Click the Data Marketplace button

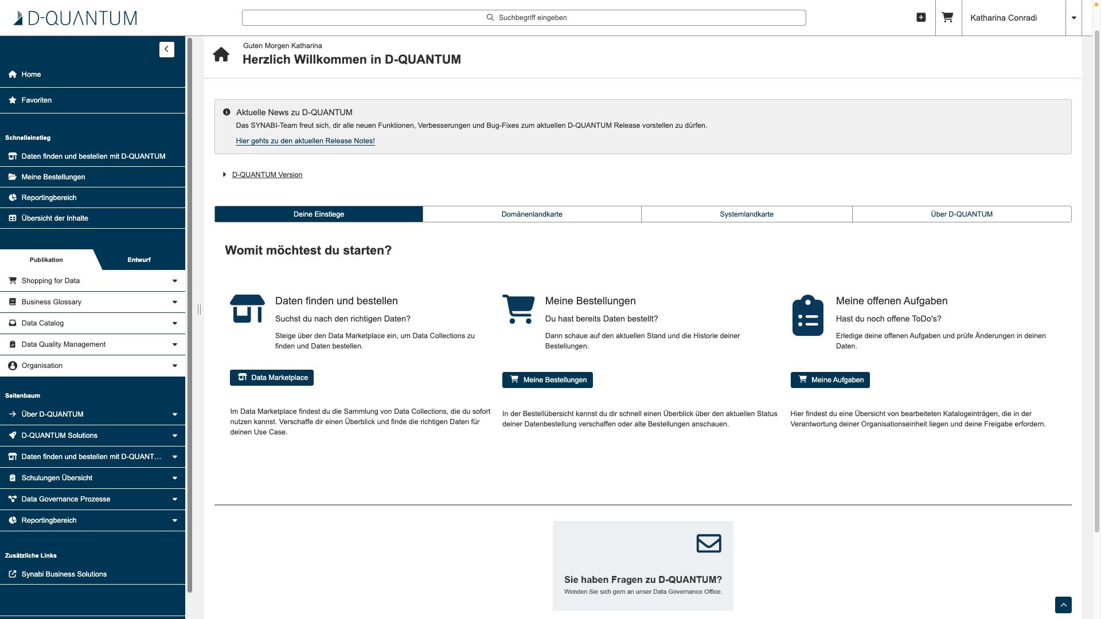pos(272,378)
